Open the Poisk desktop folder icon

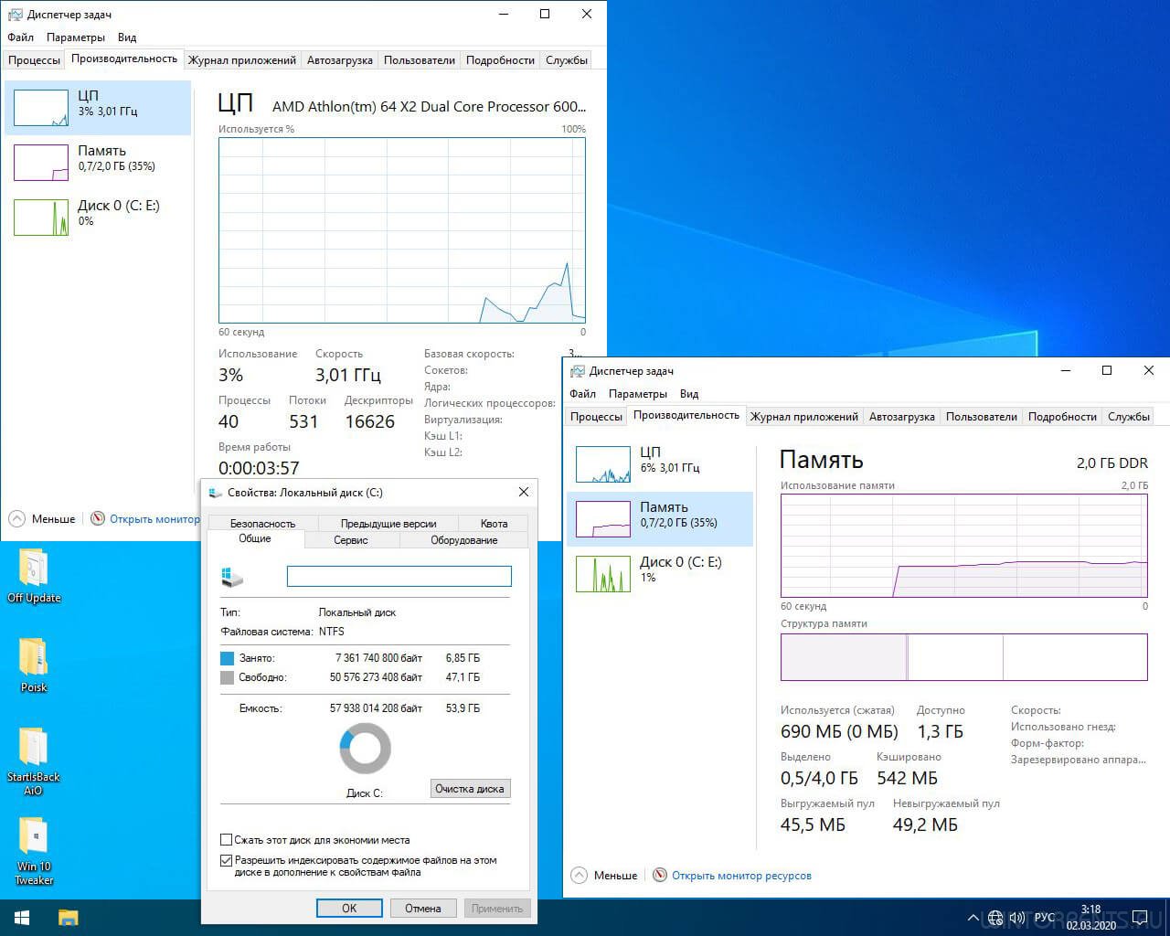tap(33, 665)
